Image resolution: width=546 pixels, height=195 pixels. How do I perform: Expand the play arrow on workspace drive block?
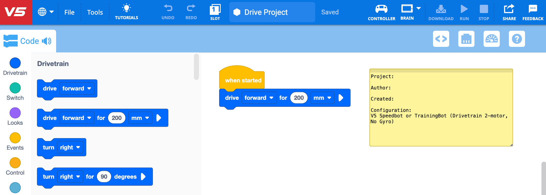pyautogui.click(x=341, y=98)
